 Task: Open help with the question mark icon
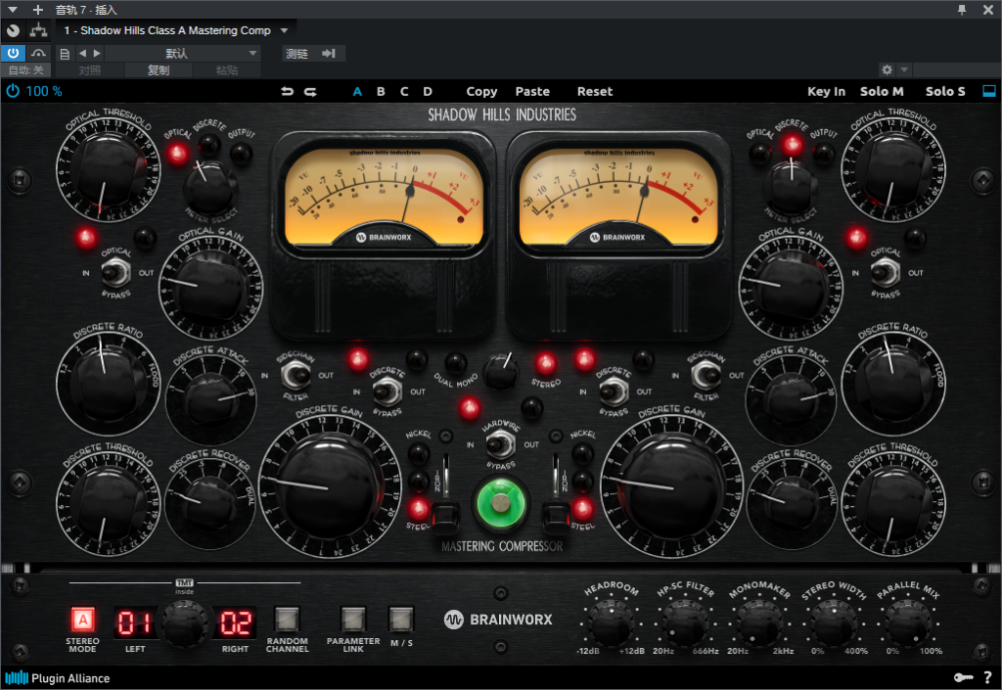987,678
